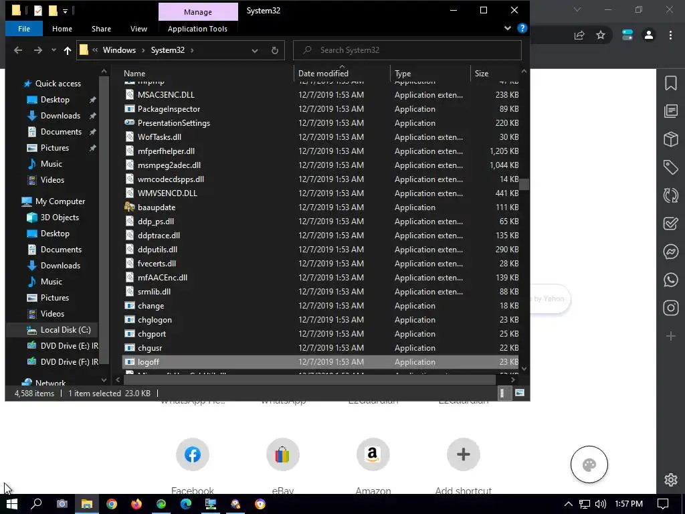
Task: Click the Manage contextual tab
Action: (198, 12)
